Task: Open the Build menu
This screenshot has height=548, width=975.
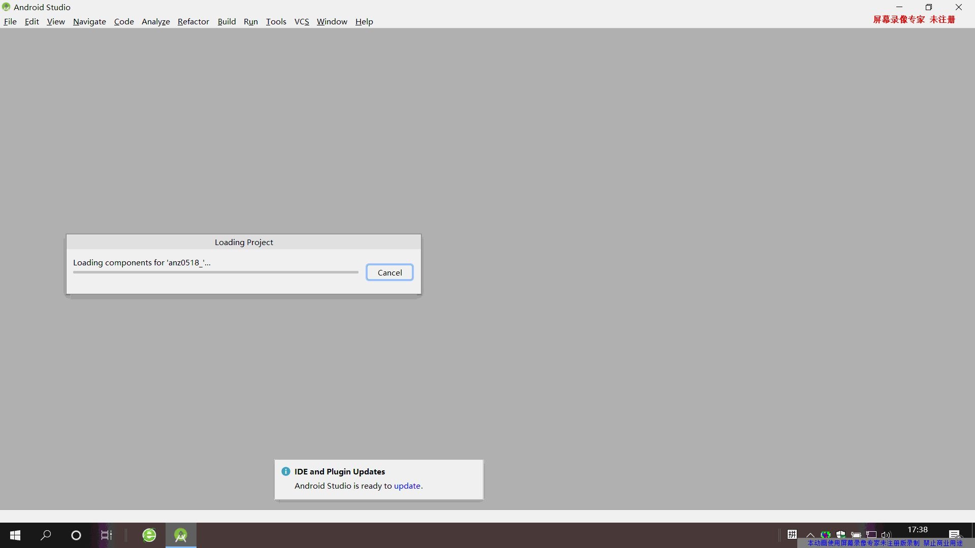Action: pyautogui.click(x=226, y=21)
